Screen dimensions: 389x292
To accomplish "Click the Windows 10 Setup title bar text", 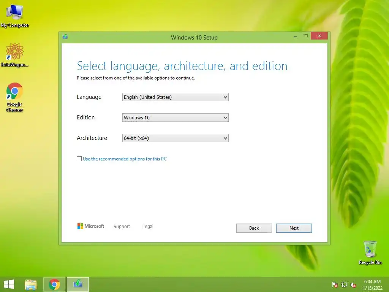I will click(194, 38).
